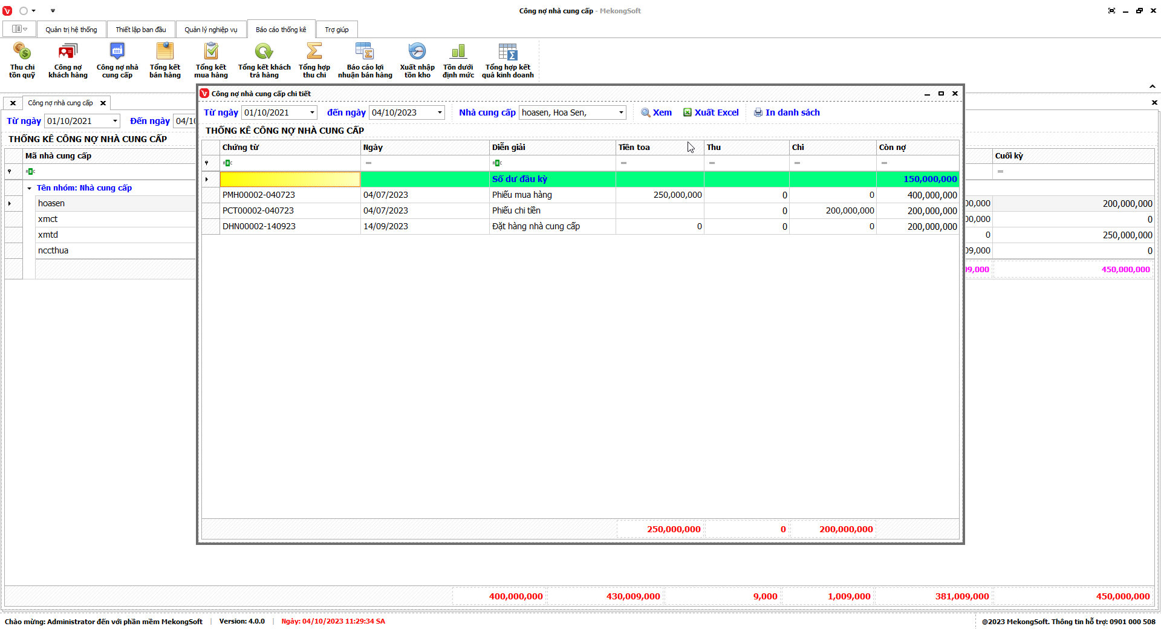Click the Xem button
Image resolution: width=1161 pixels, height=629 pixels.
[x=656, y=112]
